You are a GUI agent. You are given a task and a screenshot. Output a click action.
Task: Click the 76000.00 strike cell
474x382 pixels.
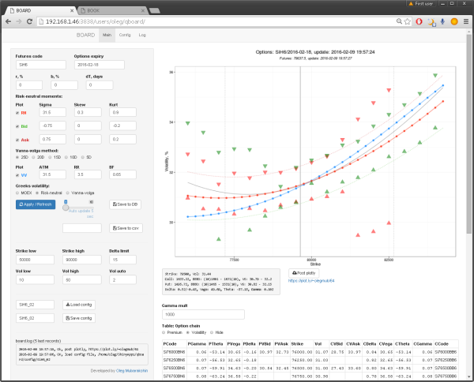click(302, 352)
